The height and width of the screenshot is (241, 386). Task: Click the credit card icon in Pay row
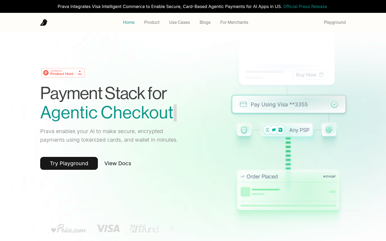(243, 104)
